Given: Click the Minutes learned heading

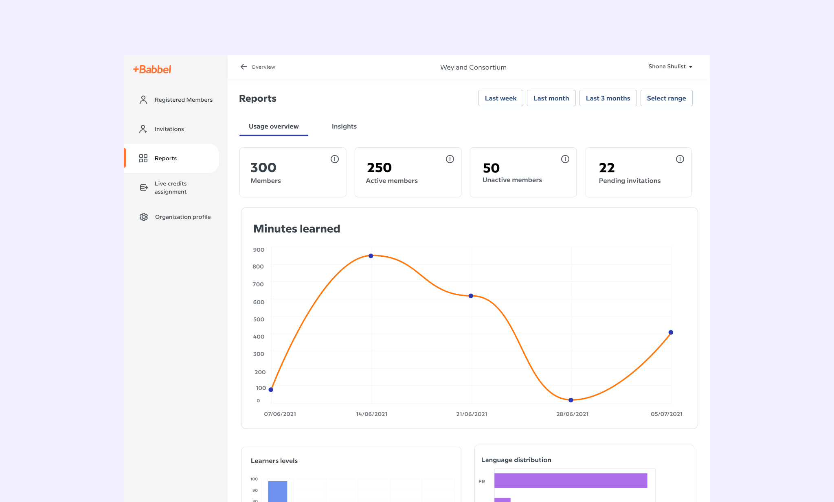Looking at the screenshot, I should coord(296,229).
